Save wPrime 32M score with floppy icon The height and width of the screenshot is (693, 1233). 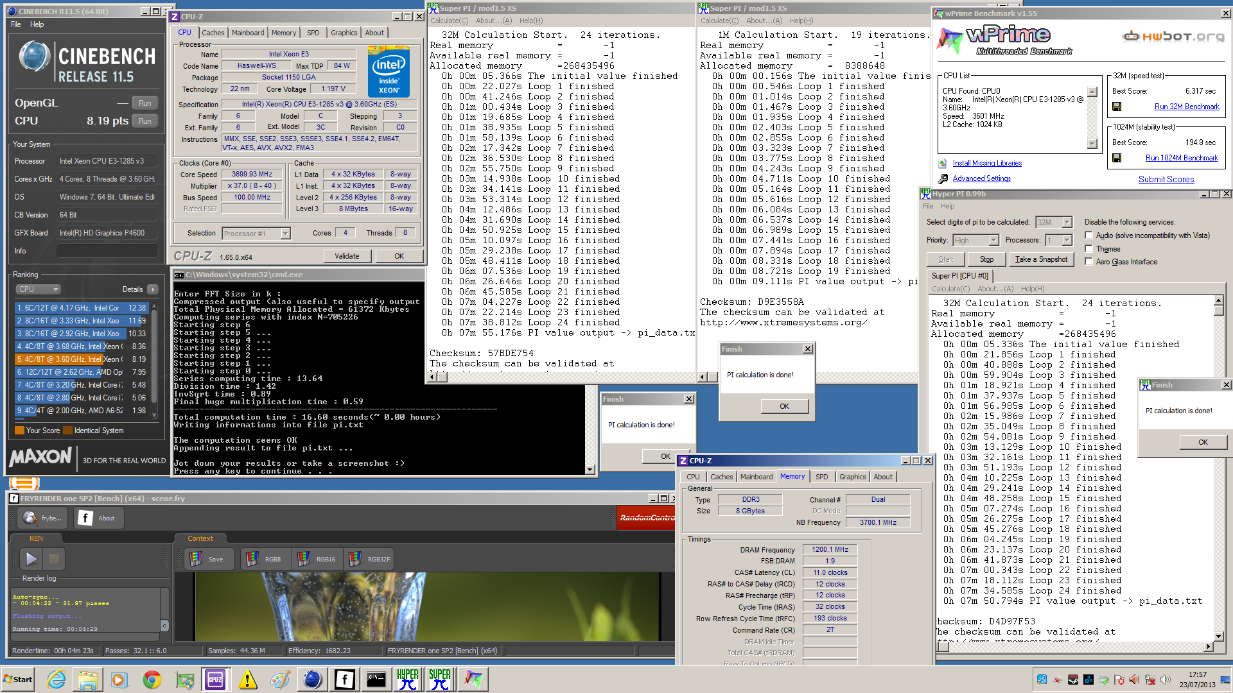1117,107
